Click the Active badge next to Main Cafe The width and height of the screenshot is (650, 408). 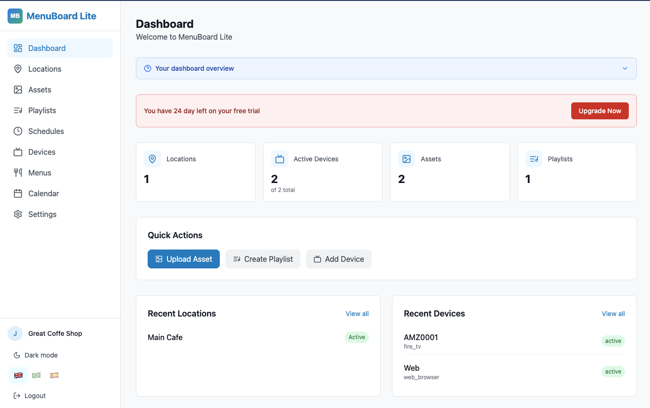click(357, 337)
